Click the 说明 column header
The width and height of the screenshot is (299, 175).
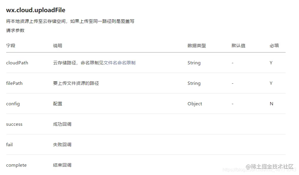(x=58, y=46)
